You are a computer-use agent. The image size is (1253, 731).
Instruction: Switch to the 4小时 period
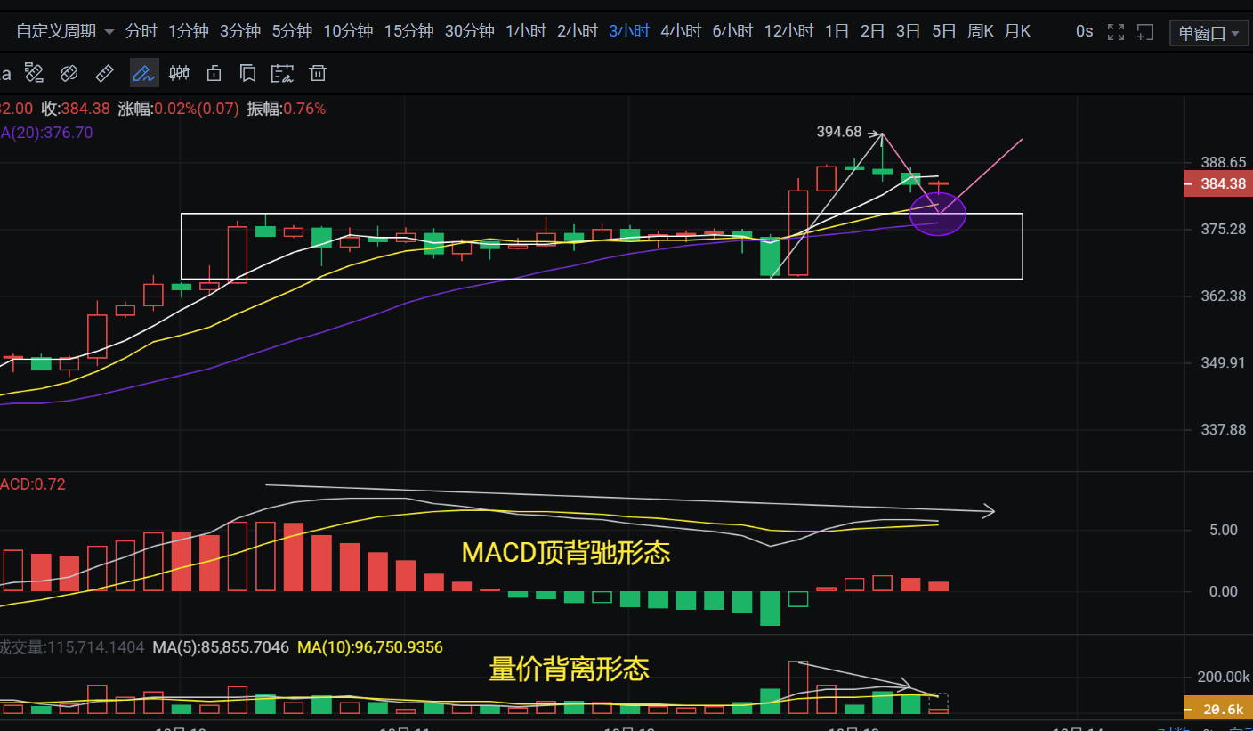point(681,31)
